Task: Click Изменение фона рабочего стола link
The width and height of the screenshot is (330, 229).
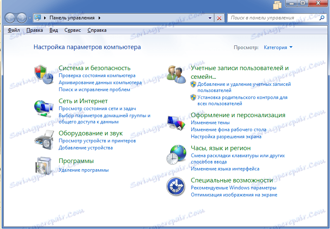Action: click(x=228, y=130)
